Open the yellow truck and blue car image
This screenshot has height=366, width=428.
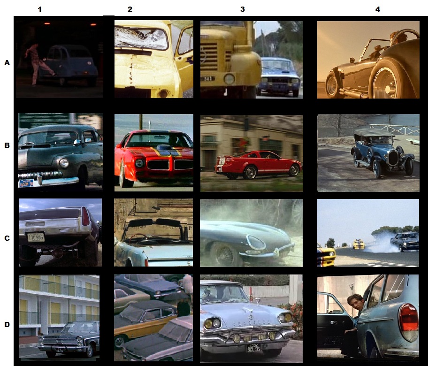click(252, 59)
